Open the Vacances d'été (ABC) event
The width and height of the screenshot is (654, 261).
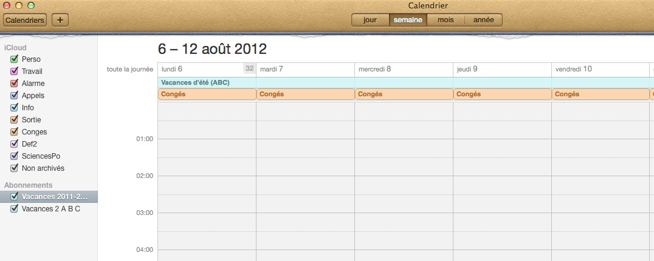(195, 82)
